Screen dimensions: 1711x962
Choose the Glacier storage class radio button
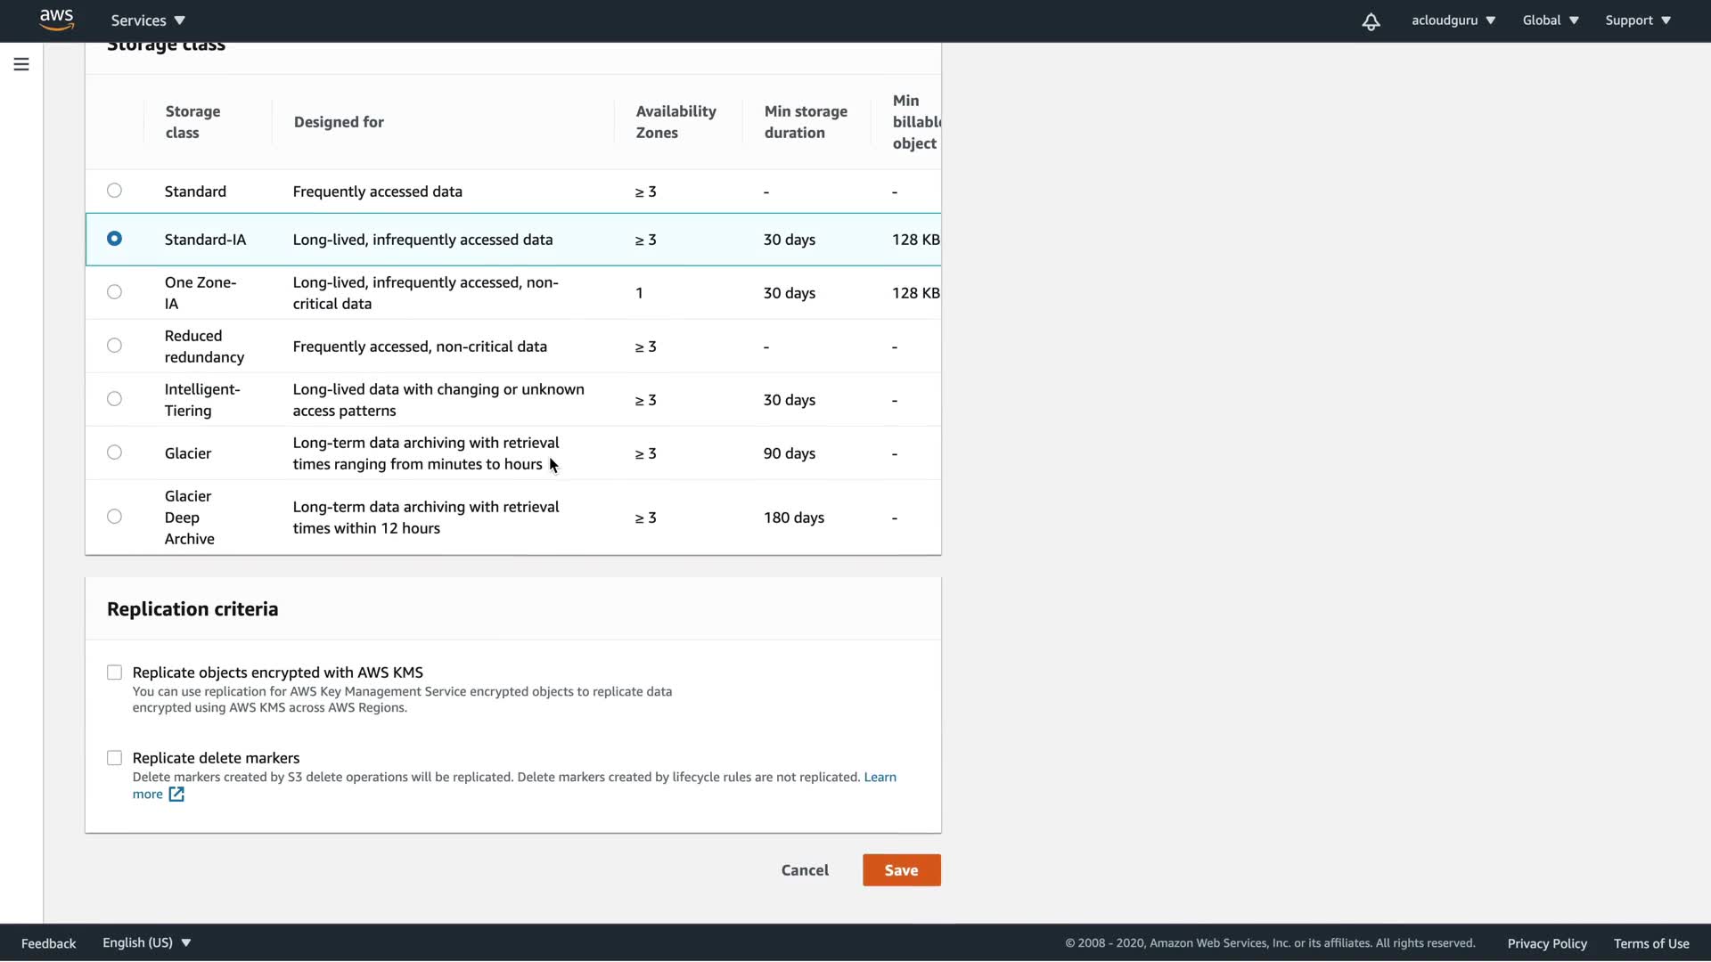(114, 452)
